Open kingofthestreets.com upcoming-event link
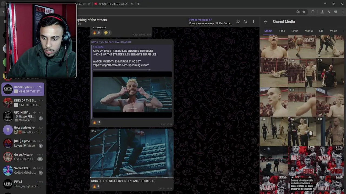 click(x=121, y=65)
